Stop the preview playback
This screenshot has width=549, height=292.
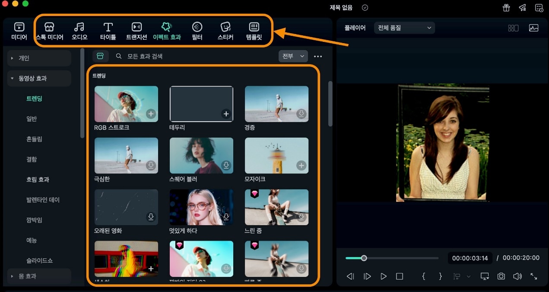[x=400, y=276]
